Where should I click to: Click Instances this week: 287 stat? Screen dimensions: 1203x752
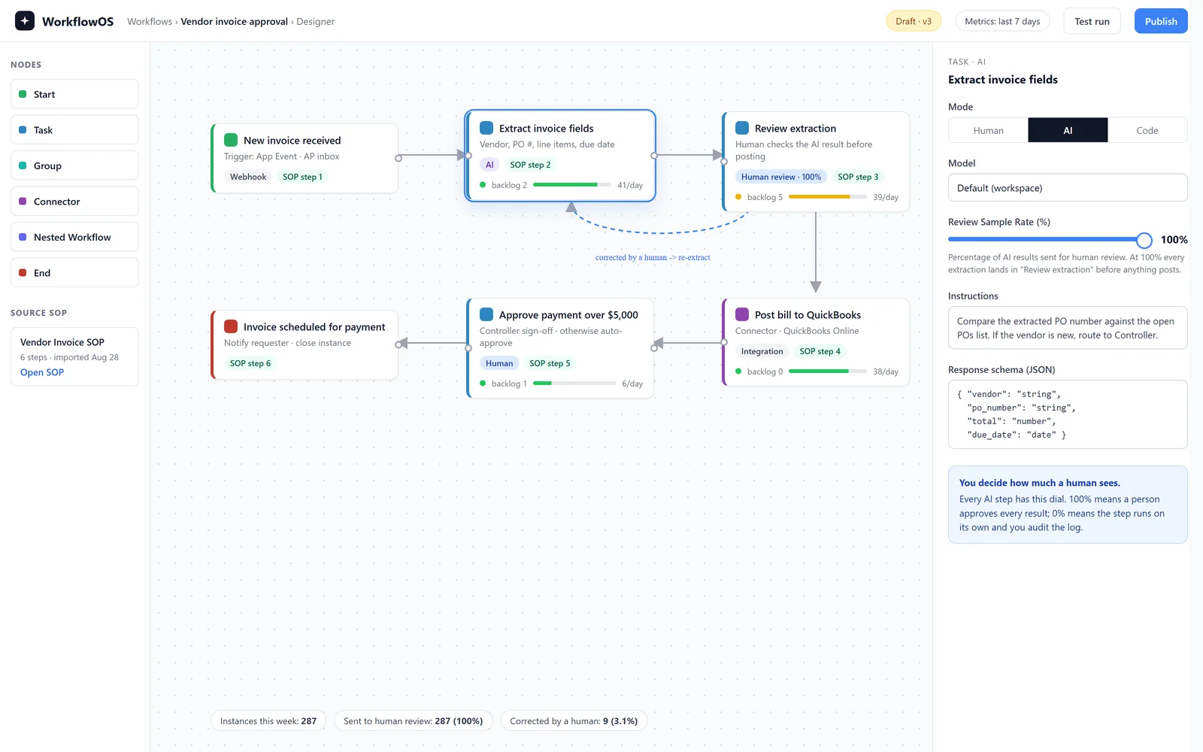[x=268, y=721]
